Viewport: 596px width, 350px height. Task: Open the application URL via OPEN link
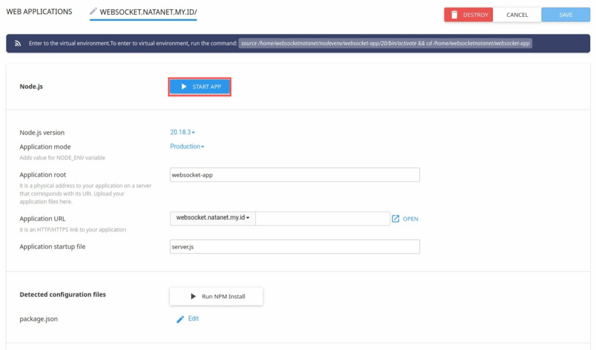(410, 219)
